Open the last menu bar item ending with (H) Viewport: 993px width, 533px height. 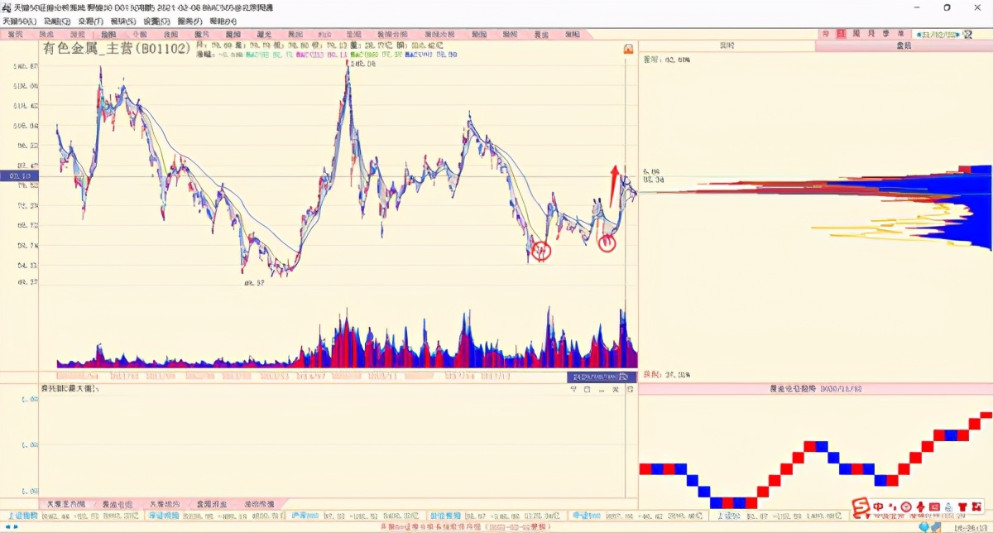click(x=223, y=21)
